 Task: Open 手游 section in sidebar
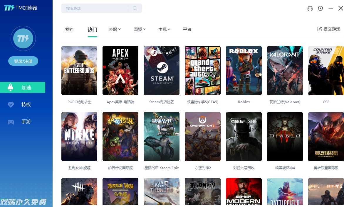coord(26,122)
